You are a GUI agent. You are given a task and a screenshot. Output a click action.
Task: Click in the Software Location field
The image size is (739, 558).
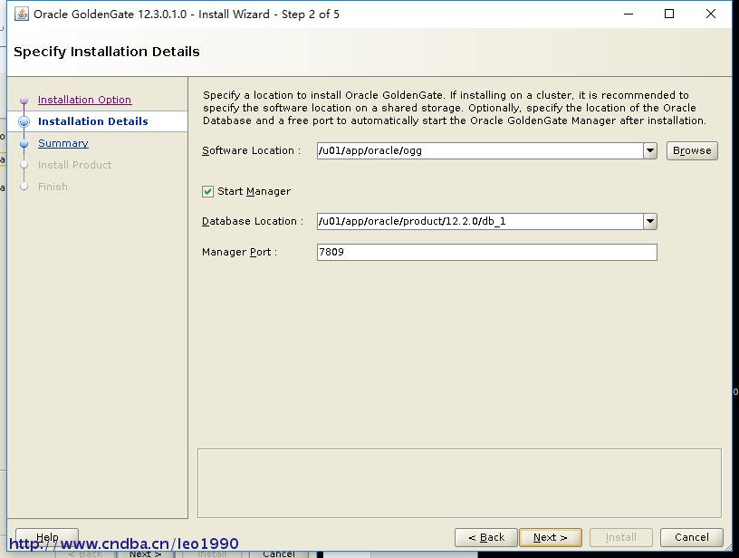pyautogui.click(x=480, y=150)
